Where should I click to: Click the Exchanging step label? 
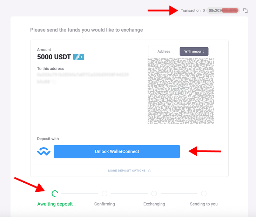154,204
